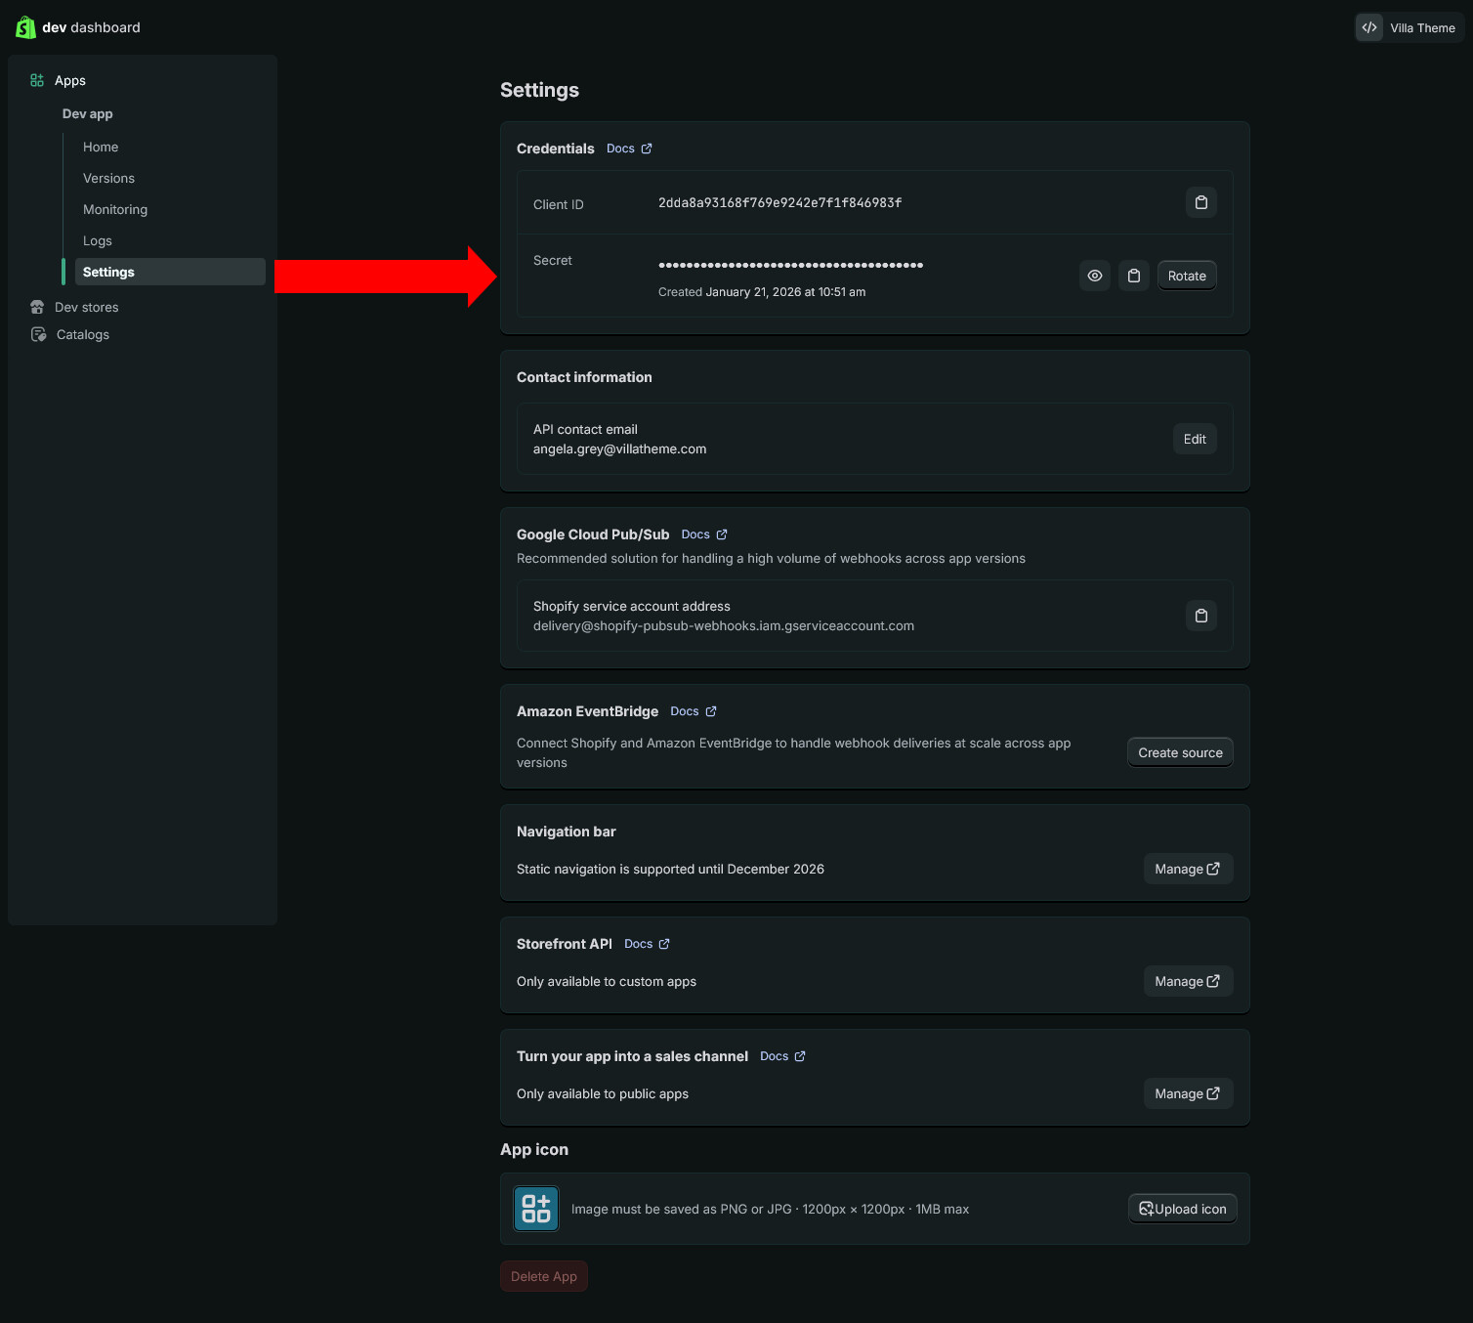
Task: Copy the Client ID to clipboard
Action: tap(1200, 202)
